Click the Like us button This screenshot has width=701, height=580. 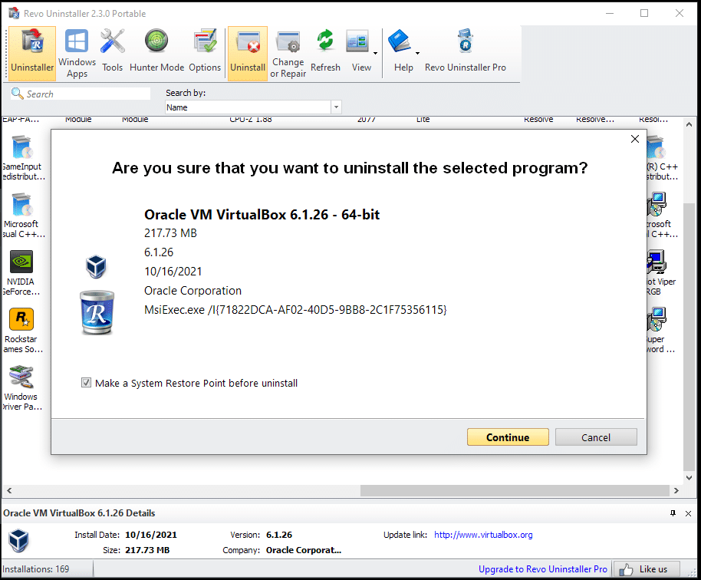tap(647, 568)
